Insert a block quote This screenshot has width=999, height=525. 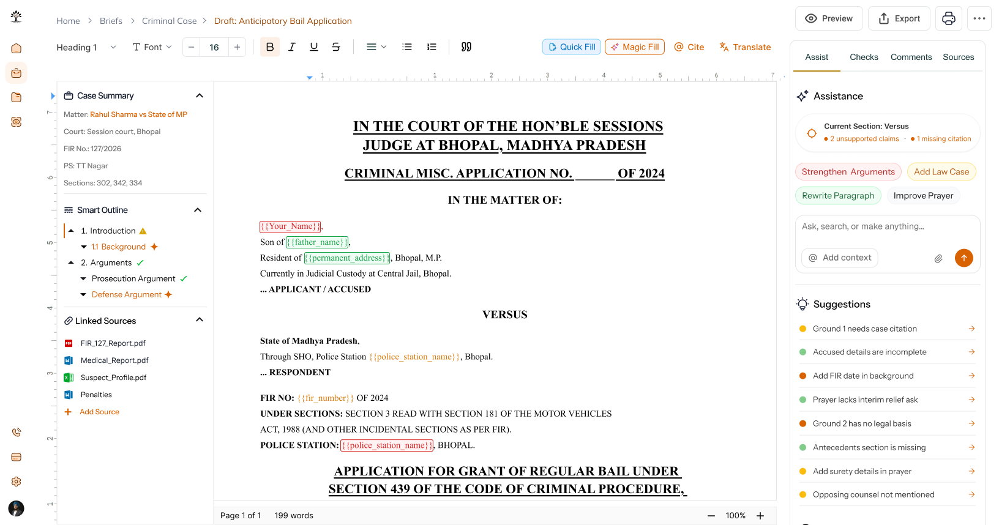coord(466,47)
